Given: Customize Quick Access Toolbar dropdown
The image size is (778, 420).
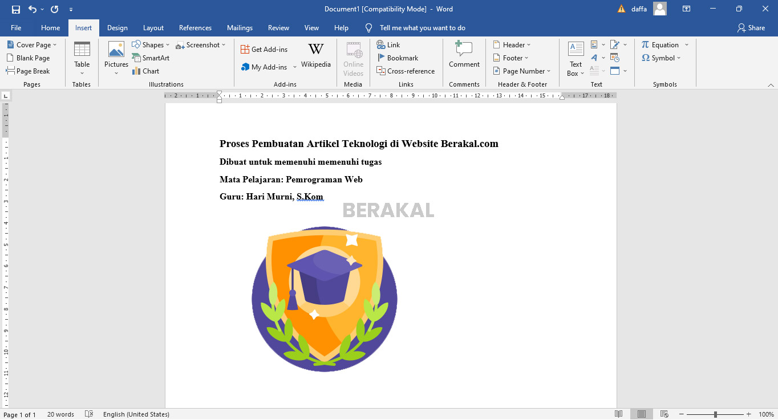Looking at the screenshot, I should [71, 9].
